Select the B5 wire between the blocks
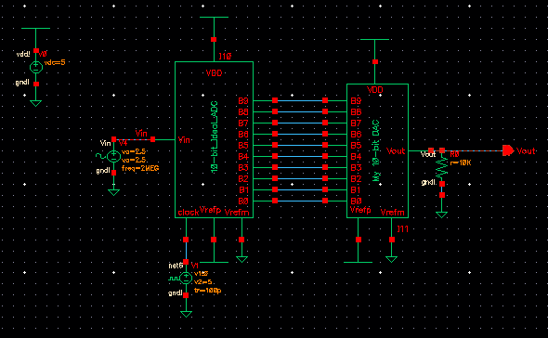 click(x=300, y=145)
